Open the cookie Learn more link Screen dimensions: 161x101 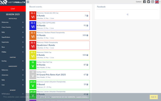[x=82, y=97]
